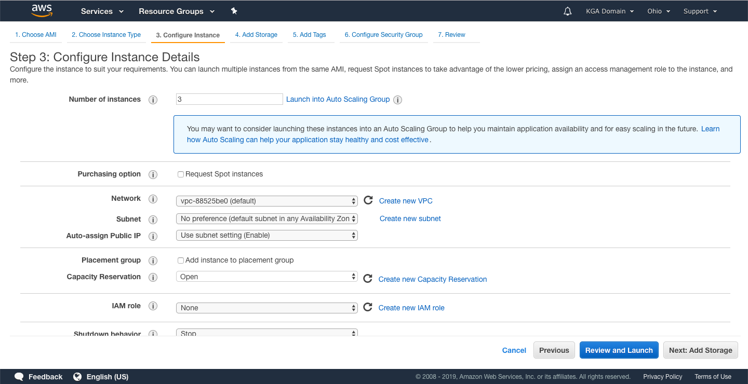Click the AWS logo home icon

[42, 10]
